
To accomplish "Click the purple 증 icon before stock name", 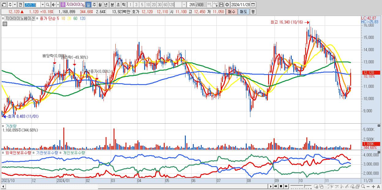I will pyautogui.click(x=63, y=5).
